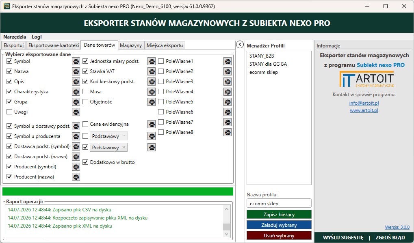The width and height of the screenshot is (414, 243).
Task: Enable Cena ewidencyjna checkbox
Action: coord(85,124)
